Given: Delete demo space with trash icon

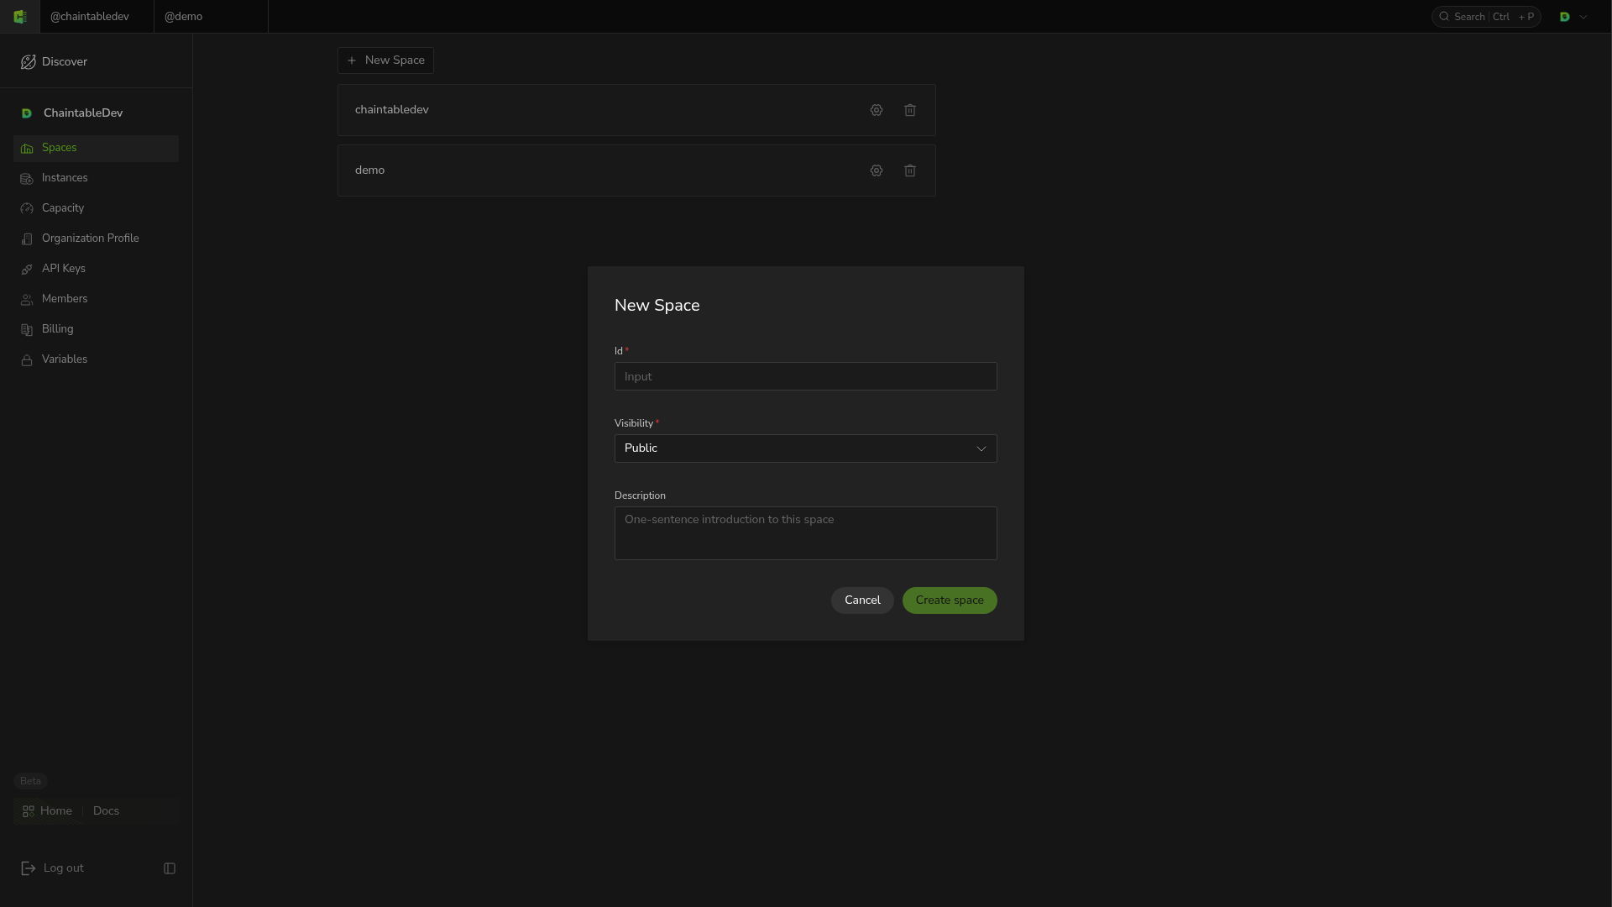Looking at the screenshot, I should pos(910,170).
